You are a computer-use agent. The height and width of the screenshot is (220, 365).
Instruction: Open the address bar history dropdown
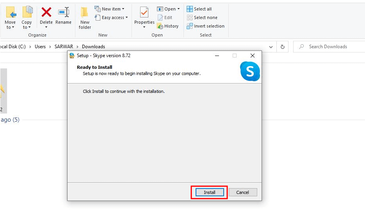point(271,47)
